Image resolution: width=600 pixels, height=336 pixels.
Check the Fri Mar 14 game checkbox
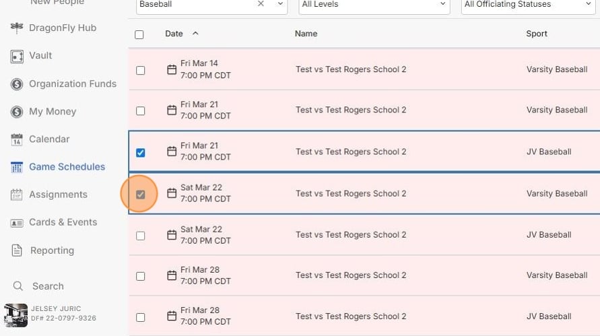(140, 70)
